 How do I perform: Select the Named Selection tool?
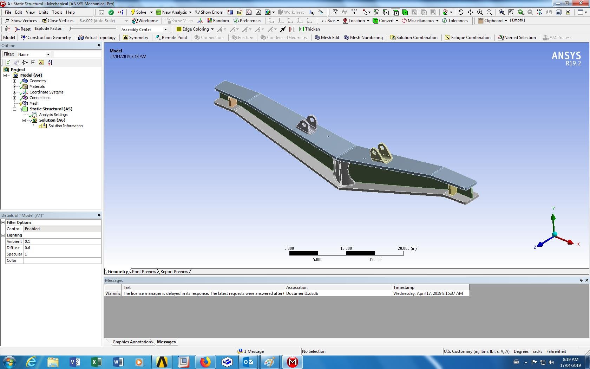(x=517, y=38)
